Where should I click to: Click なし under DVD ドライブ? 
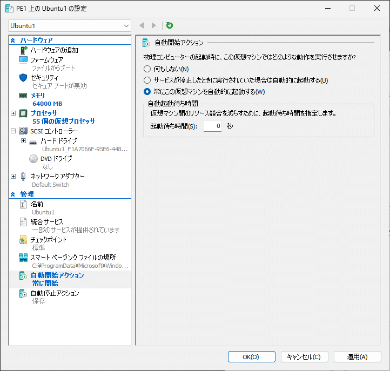click(47, 167)
